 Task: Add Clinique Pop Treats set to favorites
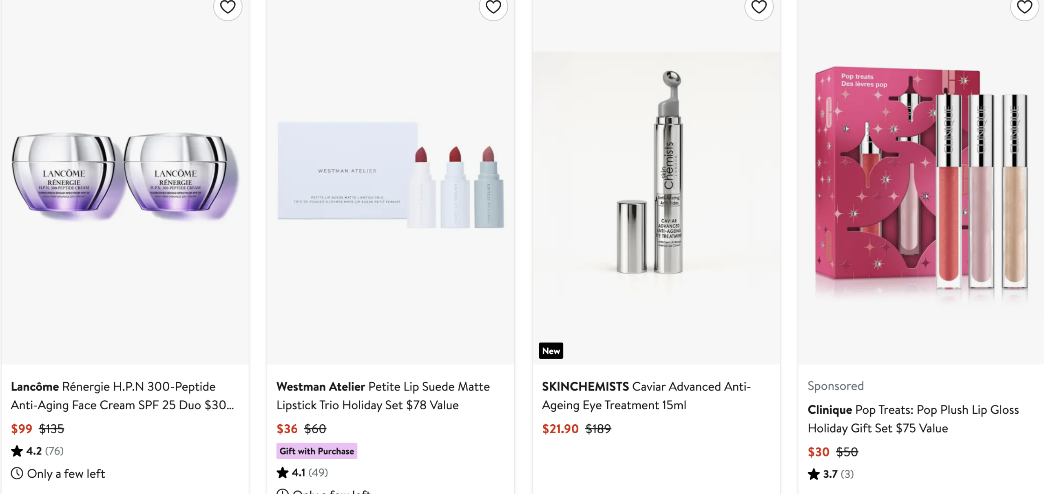pos(1024,7)
